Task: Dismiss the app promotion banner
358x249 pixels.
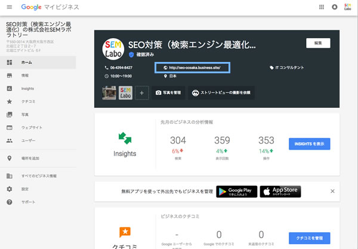Action: pos(332,191)
